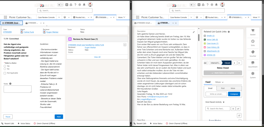Check the Not Applicable checkbox
This screenshot has height=127, width=264.
pos(5,73)
